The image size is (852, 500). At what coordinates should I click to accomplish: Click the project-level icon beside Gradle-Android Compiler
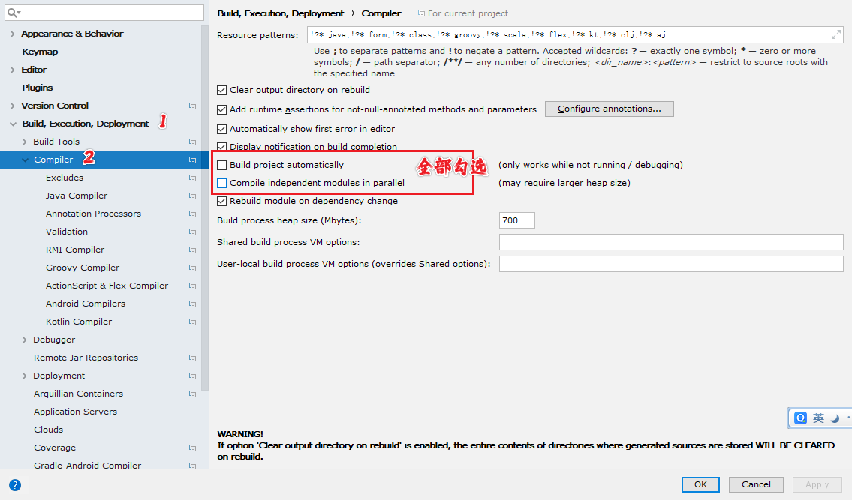(x=192, y=466)
